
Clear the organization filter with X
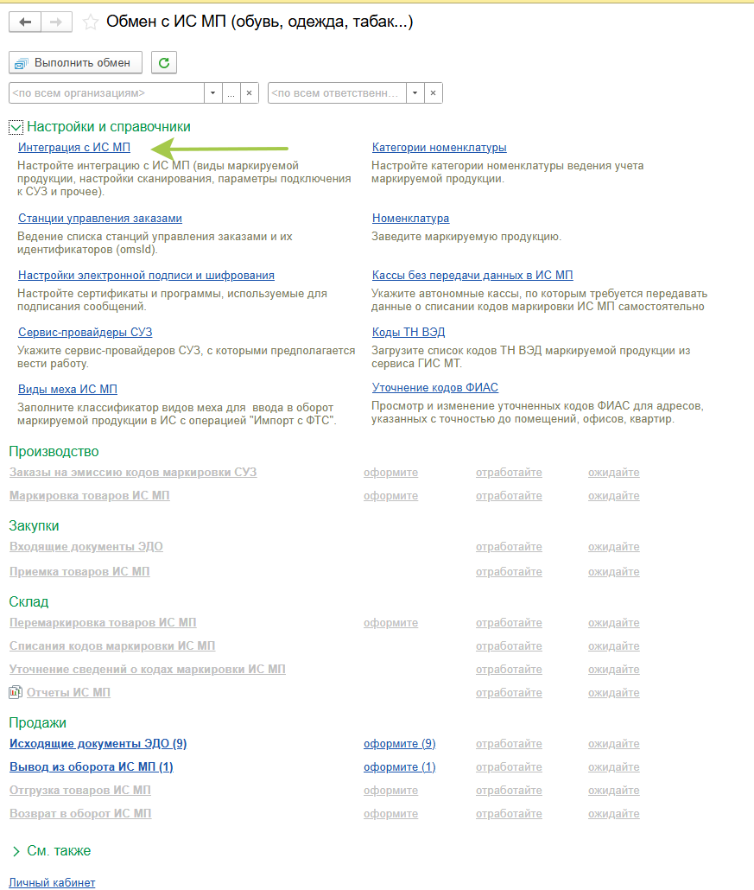(x=249, y=92)
